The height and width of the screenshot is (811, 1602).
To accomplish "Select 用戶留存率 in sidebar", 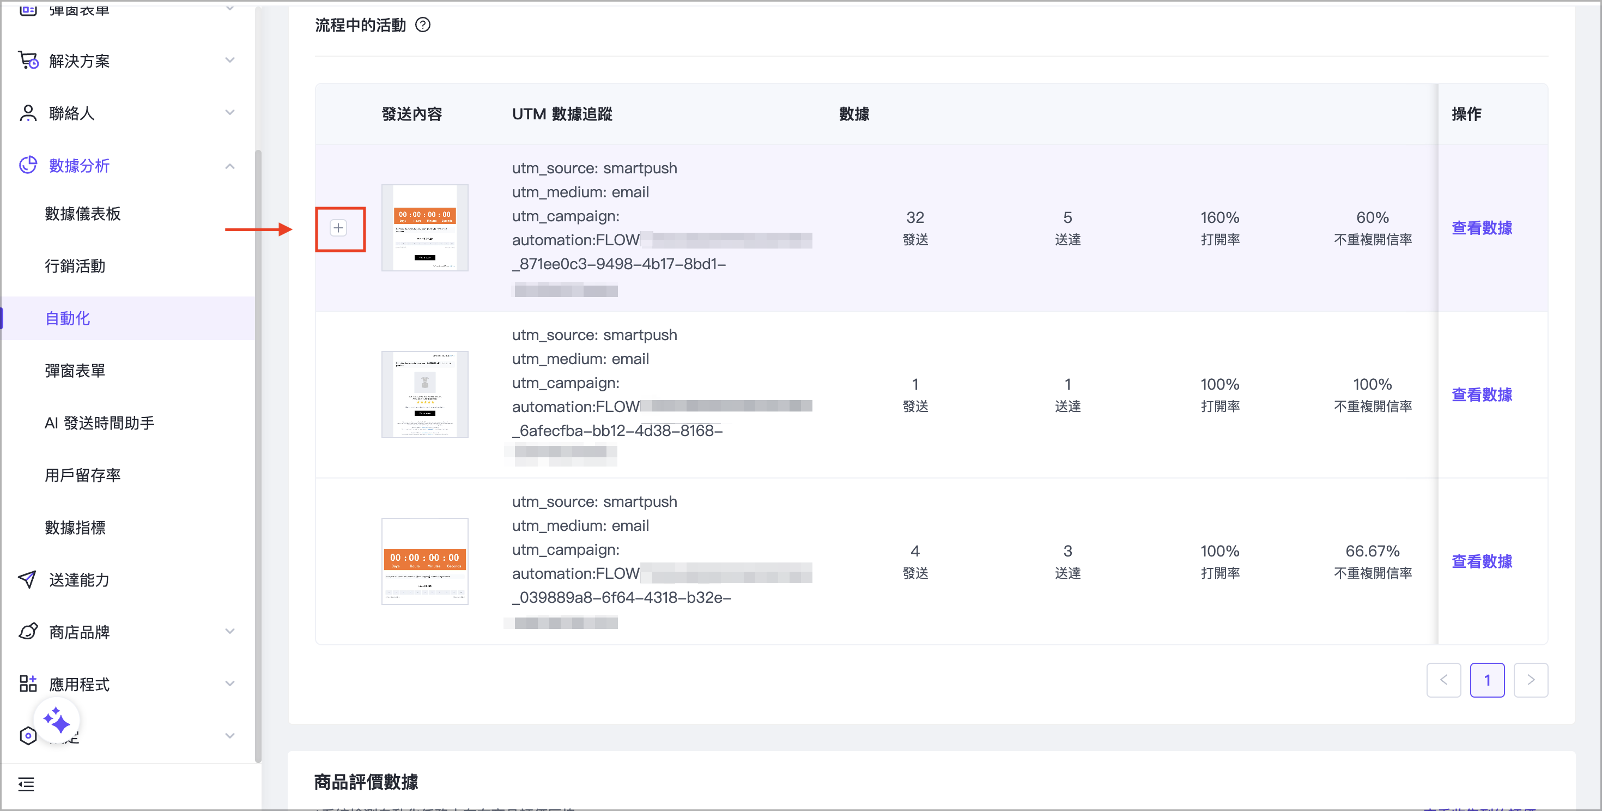I will [x=83, y=475].
